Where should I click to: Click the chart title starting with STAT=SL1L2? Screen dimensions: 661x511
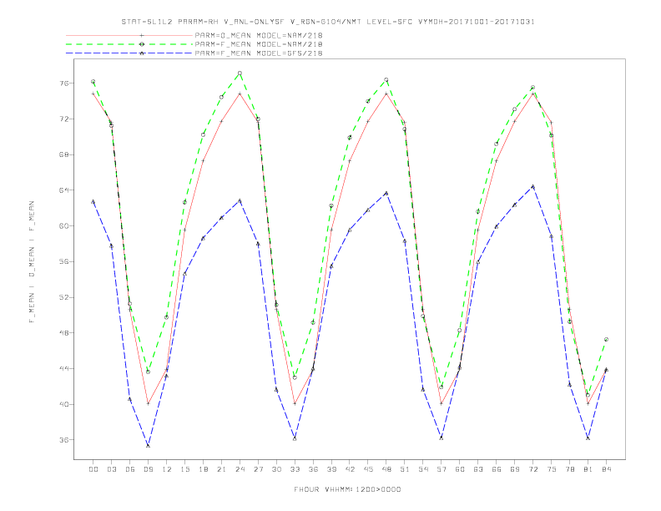328,22
